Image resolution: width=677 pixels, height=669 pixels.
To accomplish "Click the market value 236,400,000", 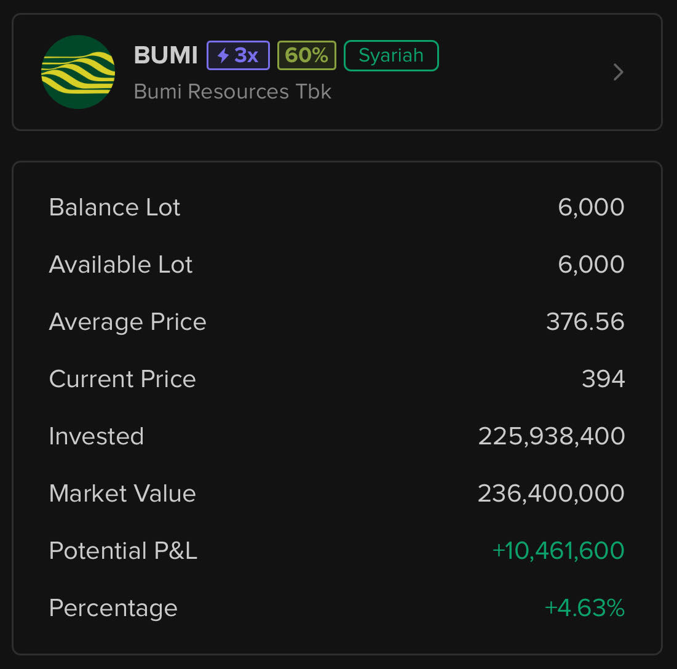I will (x=551, y=494).
